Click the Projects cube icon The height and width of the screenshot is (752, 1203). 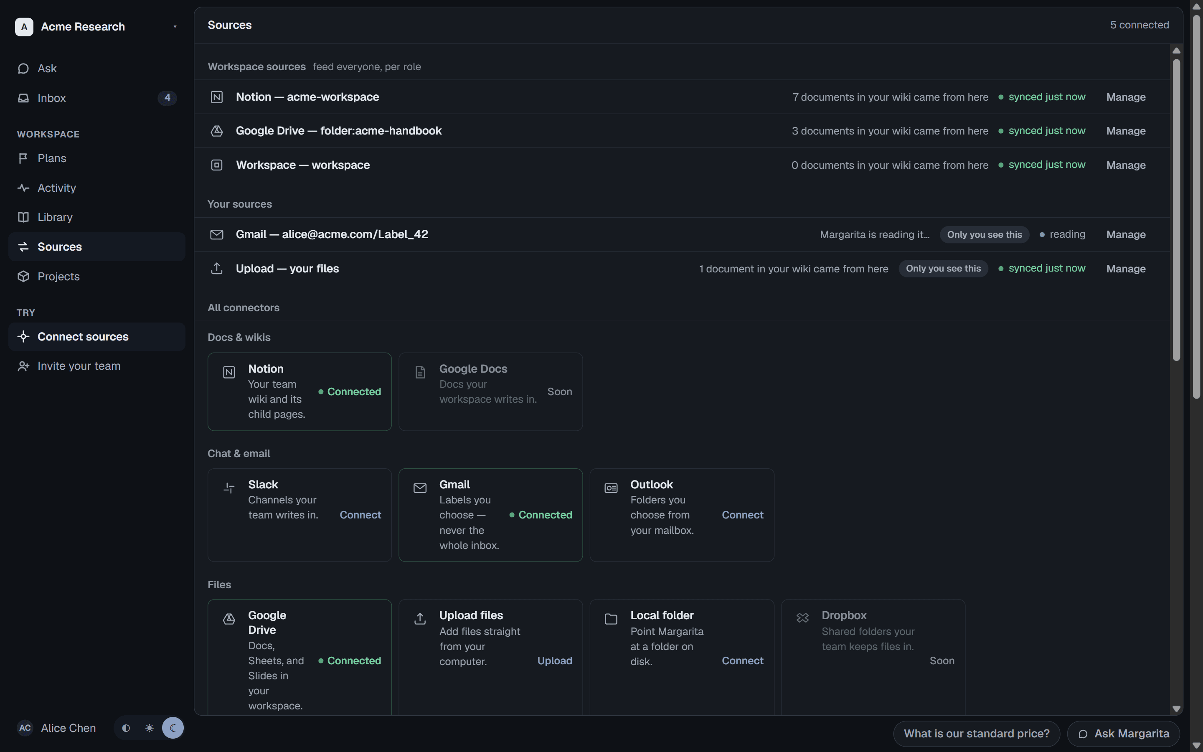click(x=23, y=277)
